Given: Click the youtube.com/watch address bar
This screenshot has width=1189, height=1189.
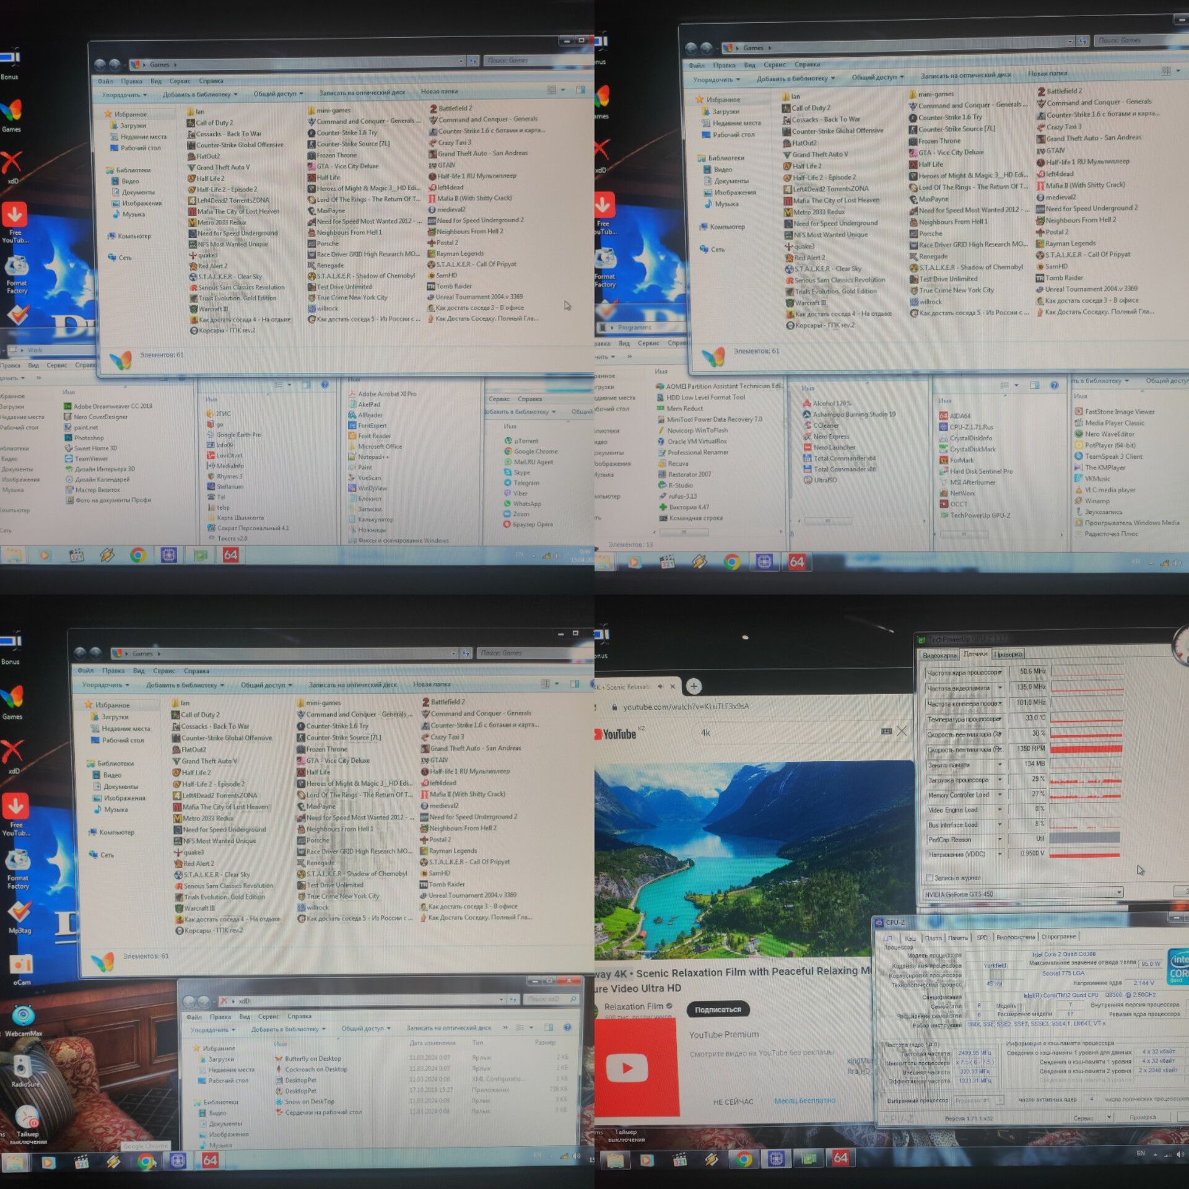Looking at the screenshot, I should click(686, 707).
